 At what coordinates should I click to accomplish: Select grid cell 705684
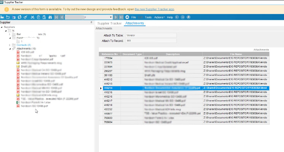click(112, 122)
